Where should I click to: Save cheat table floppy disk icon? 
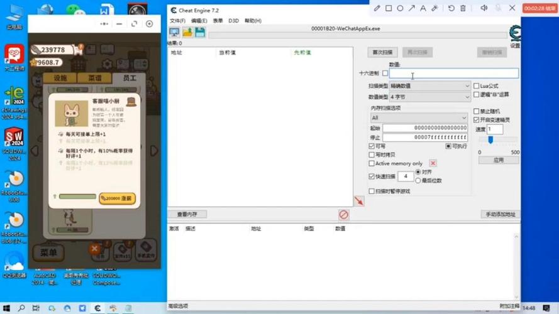pyautogui.click(x=200, y=33)
